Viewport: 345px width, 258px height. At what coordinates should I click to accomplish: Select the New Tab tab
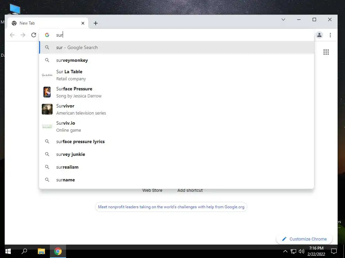pyautogui.click(x=48, y=23)
